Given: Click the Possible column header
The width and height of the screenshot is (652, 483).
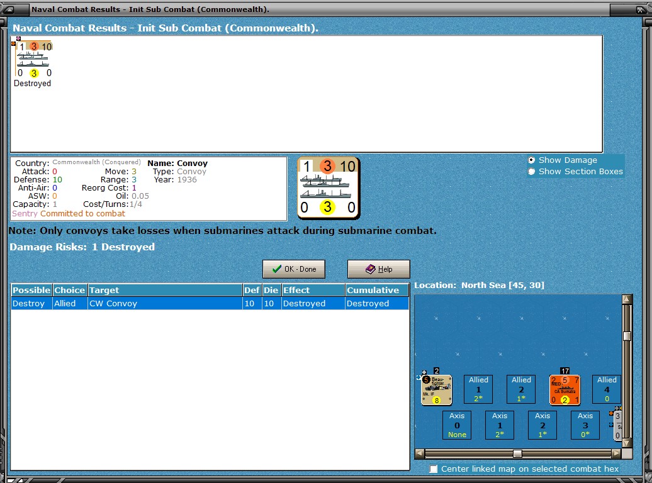Looking at the screenshot, I should tap(31, 290).
